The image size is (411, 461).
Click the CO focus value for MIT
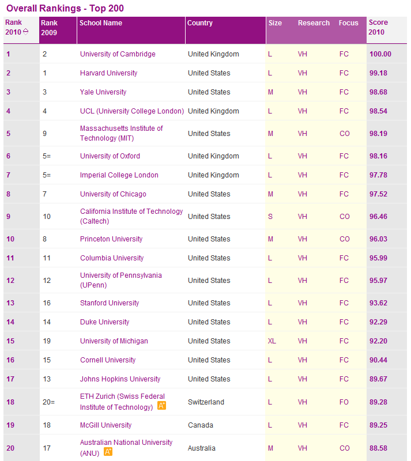[345, 134]
